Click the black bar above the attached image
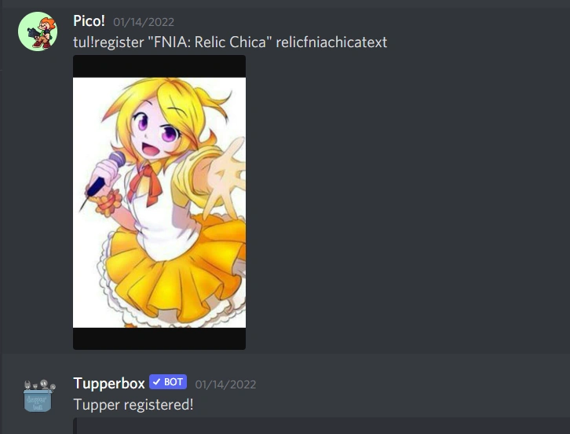The width and height of the screenshot is (570, 434). coord(159,66)
